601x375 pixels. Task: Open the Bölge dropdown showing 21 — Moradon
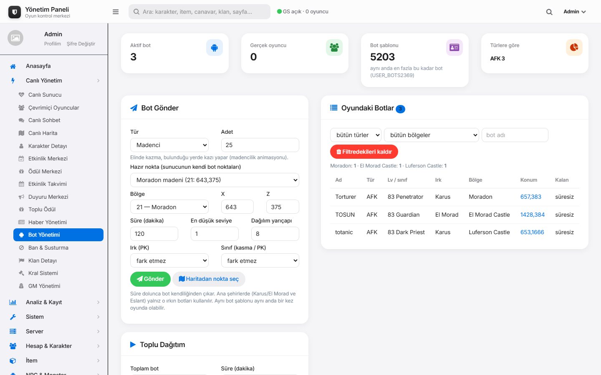[169, 207]
